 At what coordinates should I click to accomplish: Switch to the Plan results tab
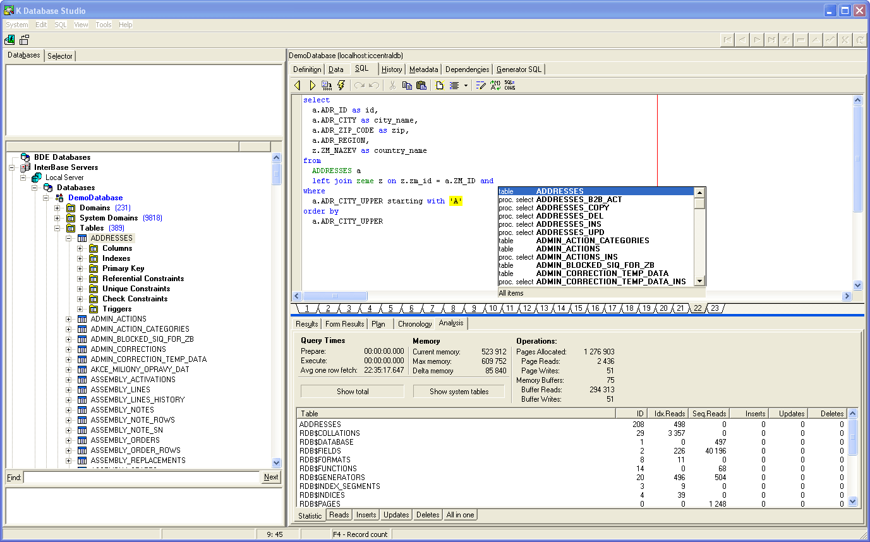[378, 324]
